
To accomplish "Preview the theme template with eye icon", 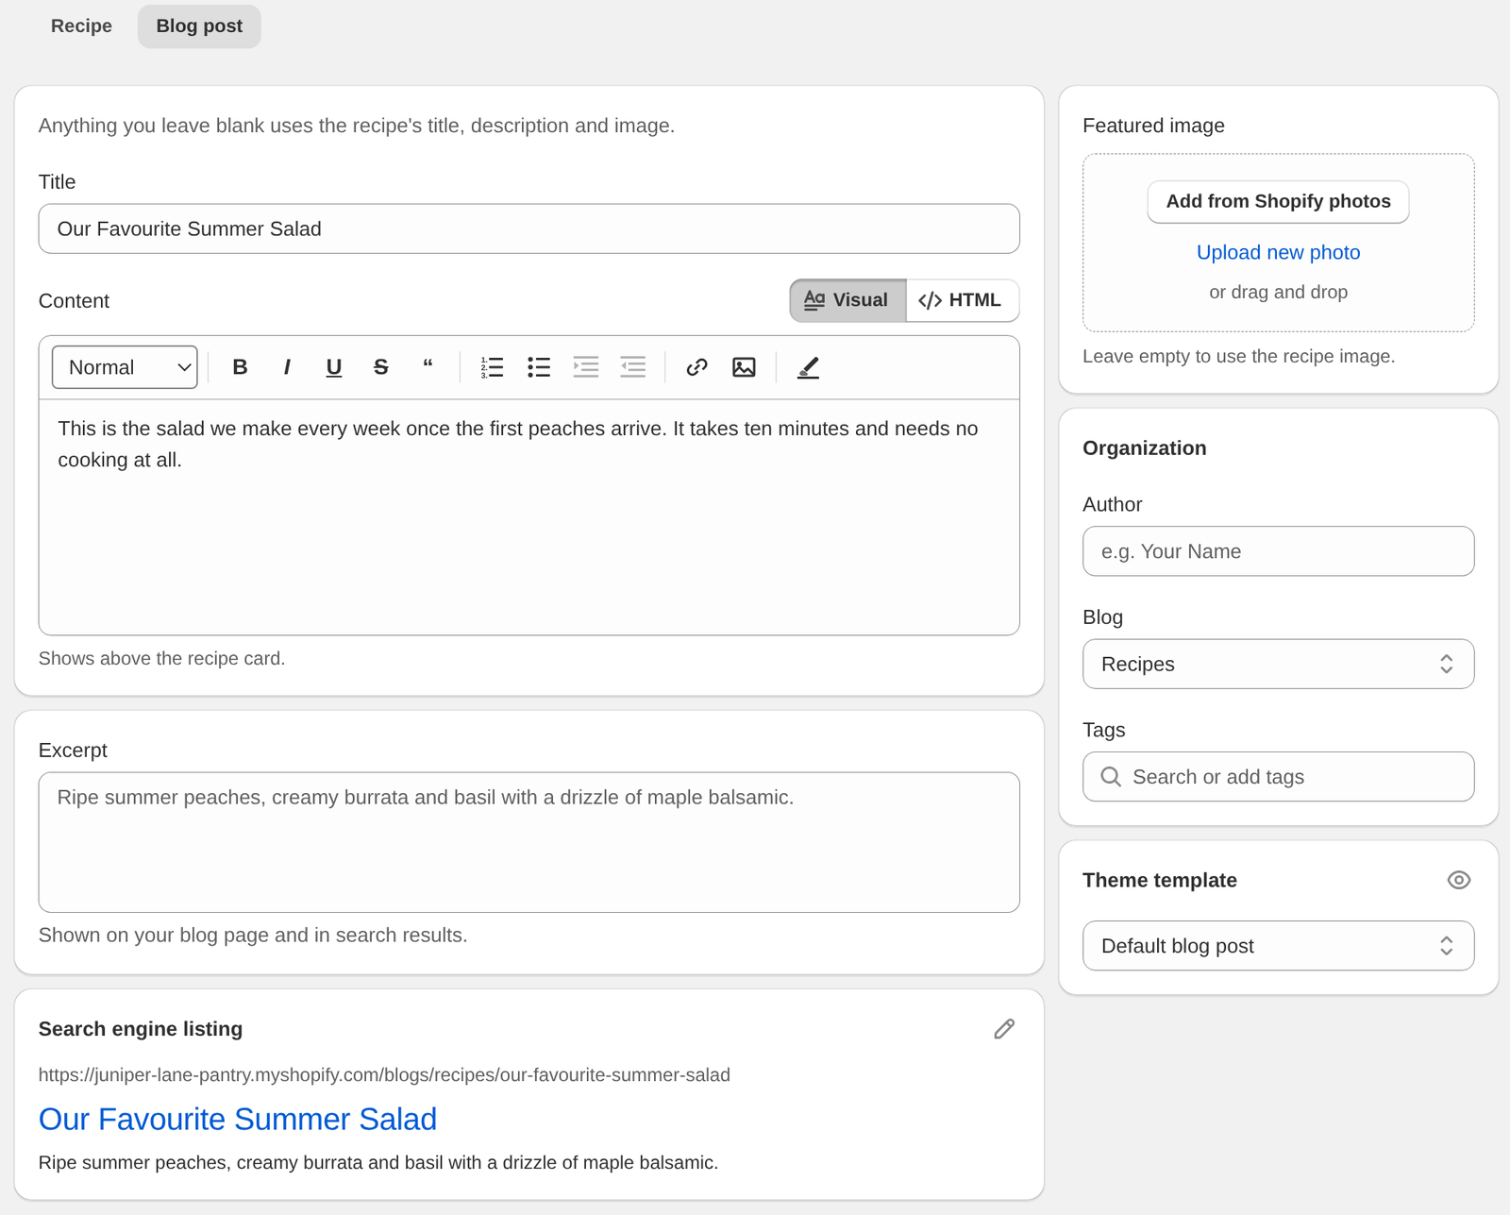I will click(1459, 880).
